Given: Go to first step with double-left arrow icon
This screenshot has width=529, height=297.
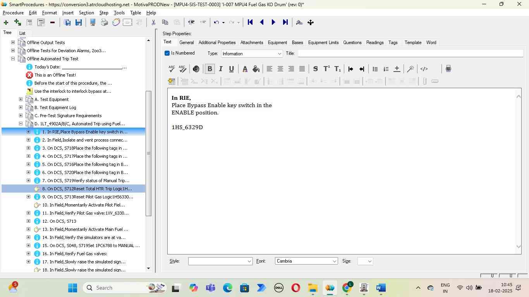Looking at the screenshot, I should 250,22.
